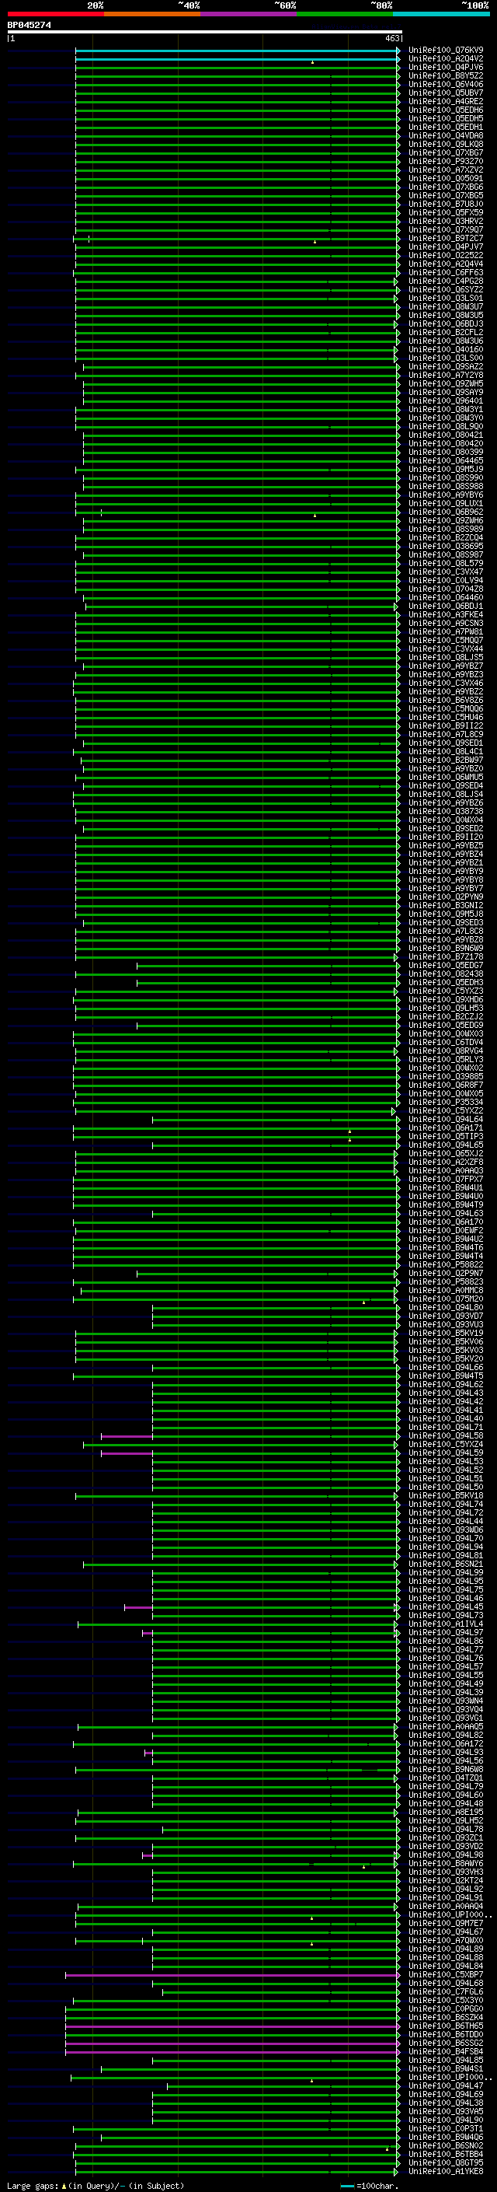Click the UniRef100_Q6BDJ3 label
Viewport: 497px width, 2192px height.
click(446, 323)
